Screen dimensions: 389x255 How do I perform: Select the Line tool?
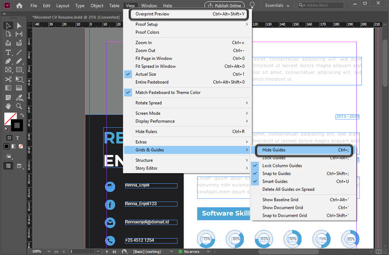19,53
